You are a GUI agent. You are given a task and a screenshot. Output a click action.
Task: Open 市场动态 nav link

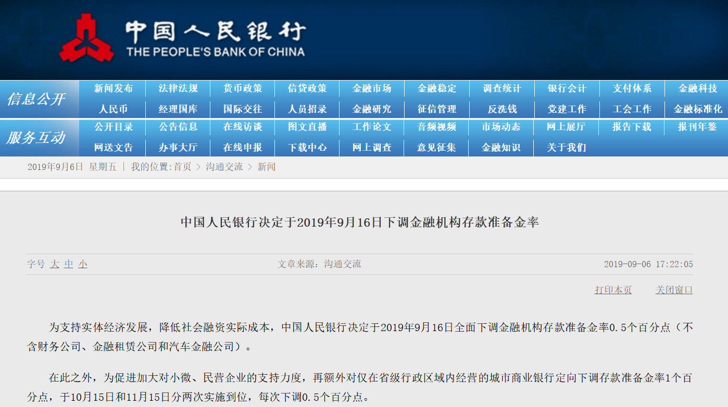coord(502,127)
